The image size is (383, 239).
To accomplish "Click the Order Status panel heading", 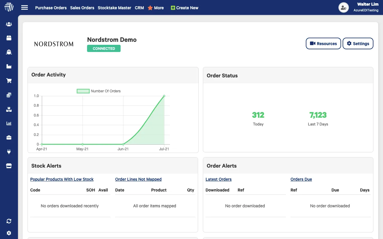I will click(222, 76).
